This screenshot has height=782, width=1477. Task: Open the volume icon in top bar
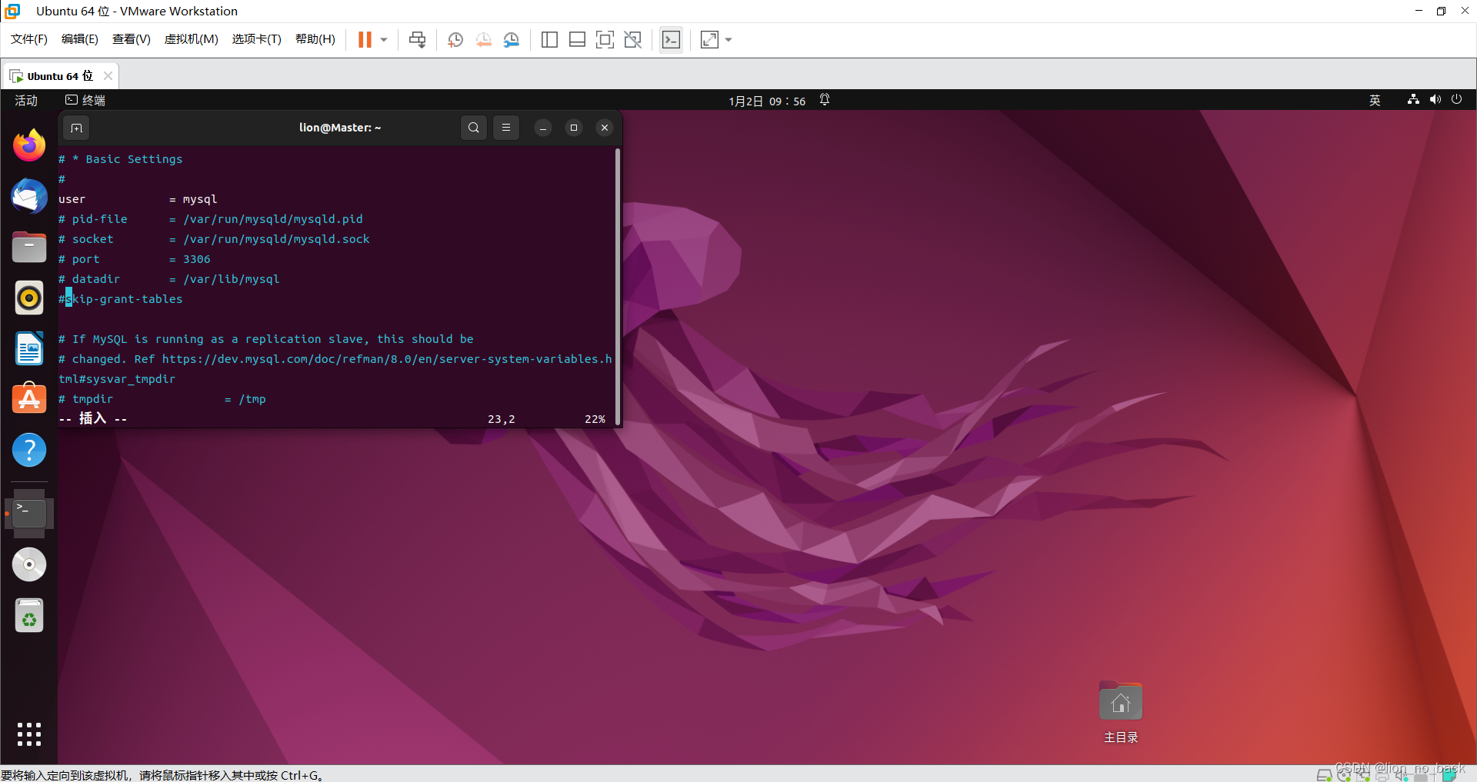point(1435,99)
